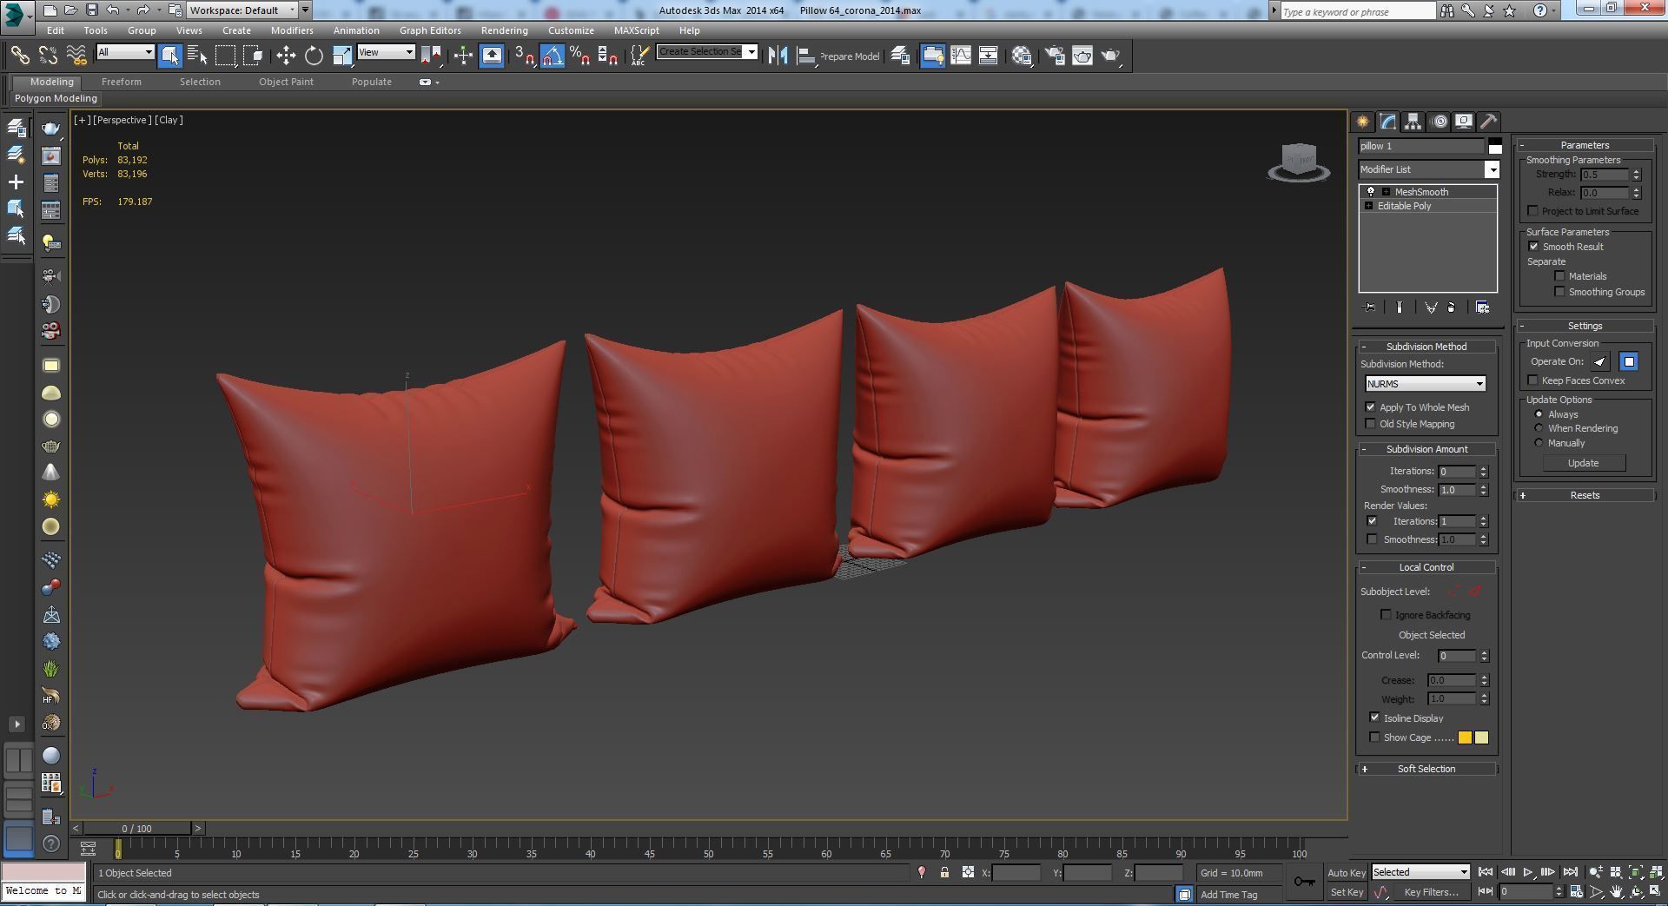Click Play Animation button
The height and width of the screenshot is (906, 1668).
1527,872
